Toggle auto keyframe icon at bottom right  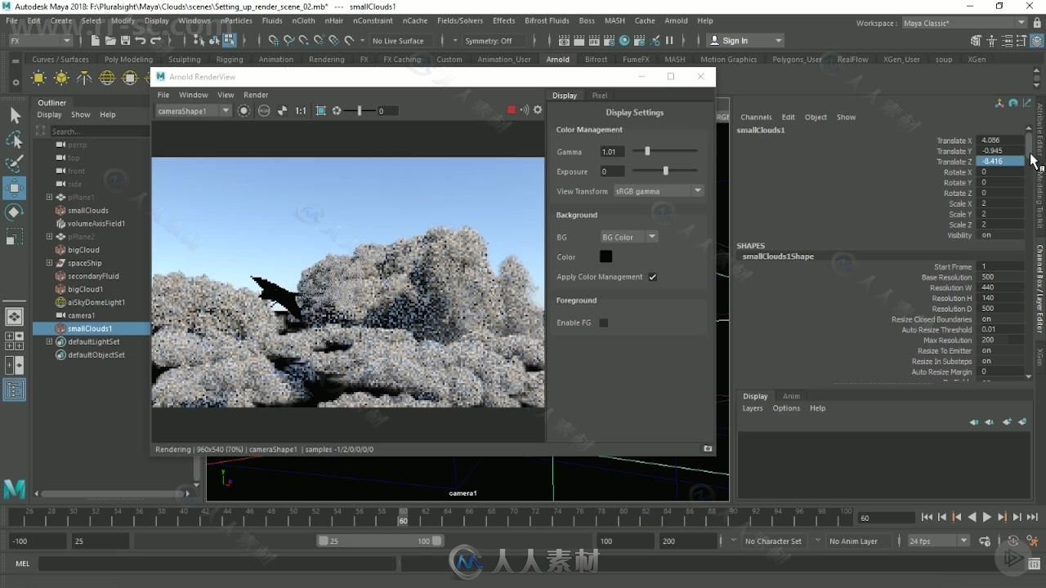click(1012, 541)
